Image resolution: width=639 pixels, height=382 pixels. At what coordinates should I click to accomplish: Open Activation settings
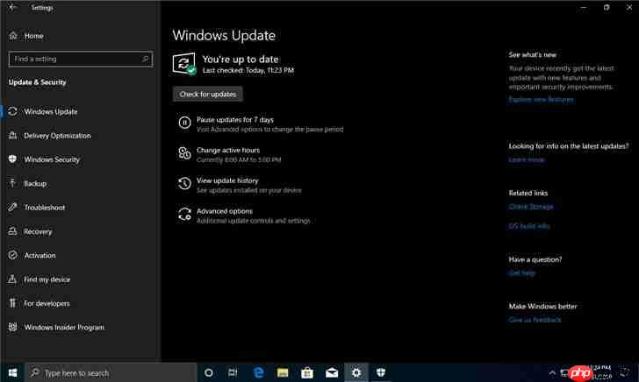pos(40,256)
